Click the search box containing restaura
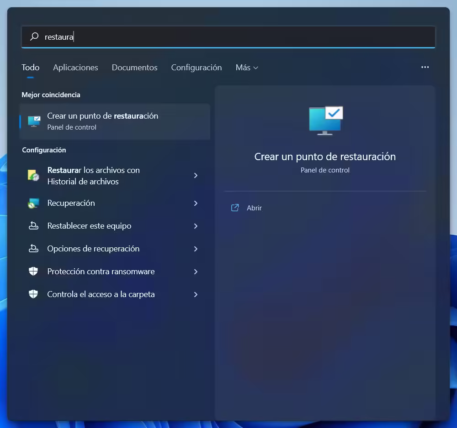Viewport: 457px width, 428px height. [x=228, y=37]
